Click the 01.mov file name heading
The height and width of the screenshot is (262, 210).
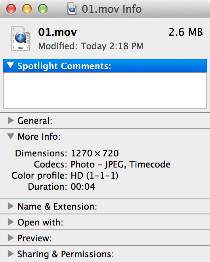(x=57, y=32)
